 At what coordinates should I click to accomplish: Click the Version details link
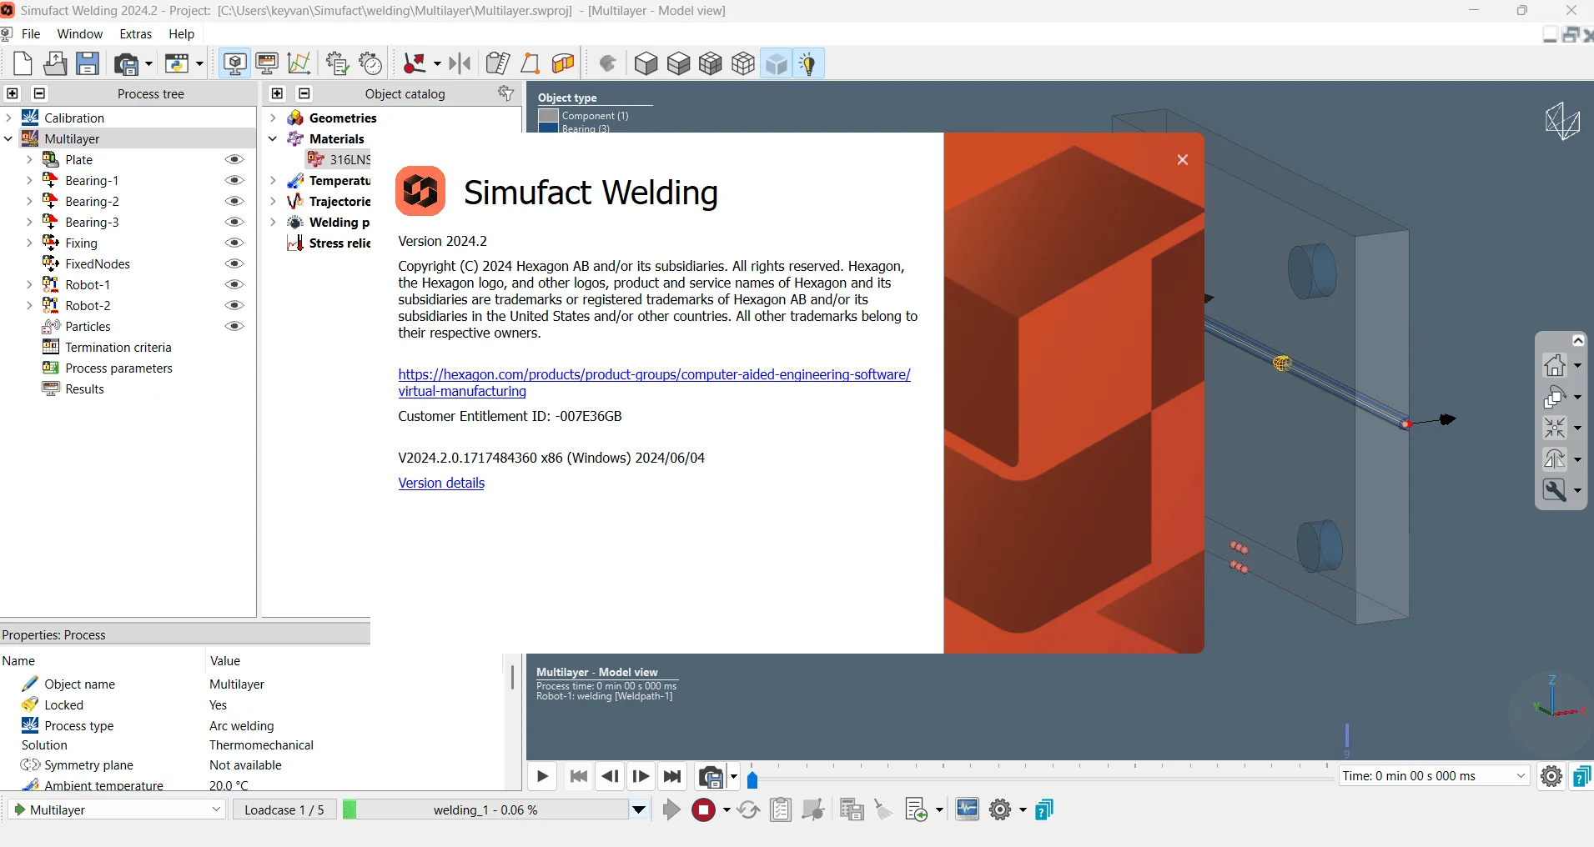(441, 483)
